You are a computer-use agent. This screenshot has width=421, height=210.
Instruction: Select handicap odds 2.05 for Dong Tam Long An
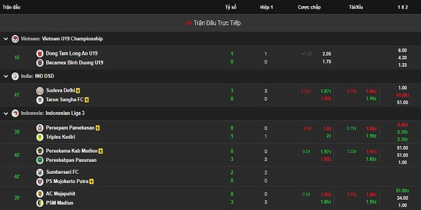point(327,54)
